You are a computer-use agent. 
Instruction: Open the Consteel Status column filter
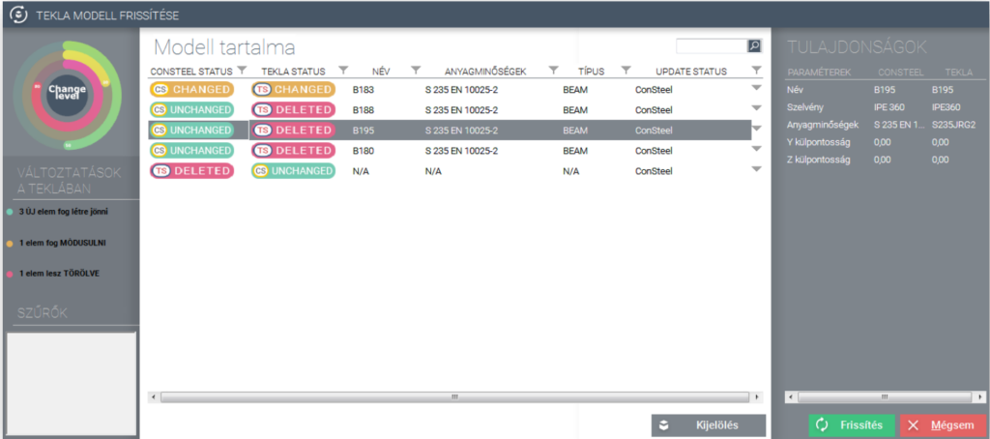click(241, 71)
